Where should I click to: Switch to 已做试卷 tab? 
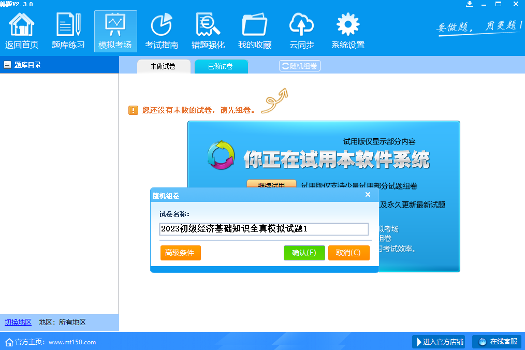point(221,66)
